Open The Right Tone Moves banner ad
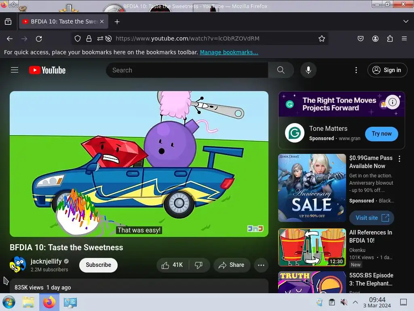The image size is (414, 311). (341, 104)
